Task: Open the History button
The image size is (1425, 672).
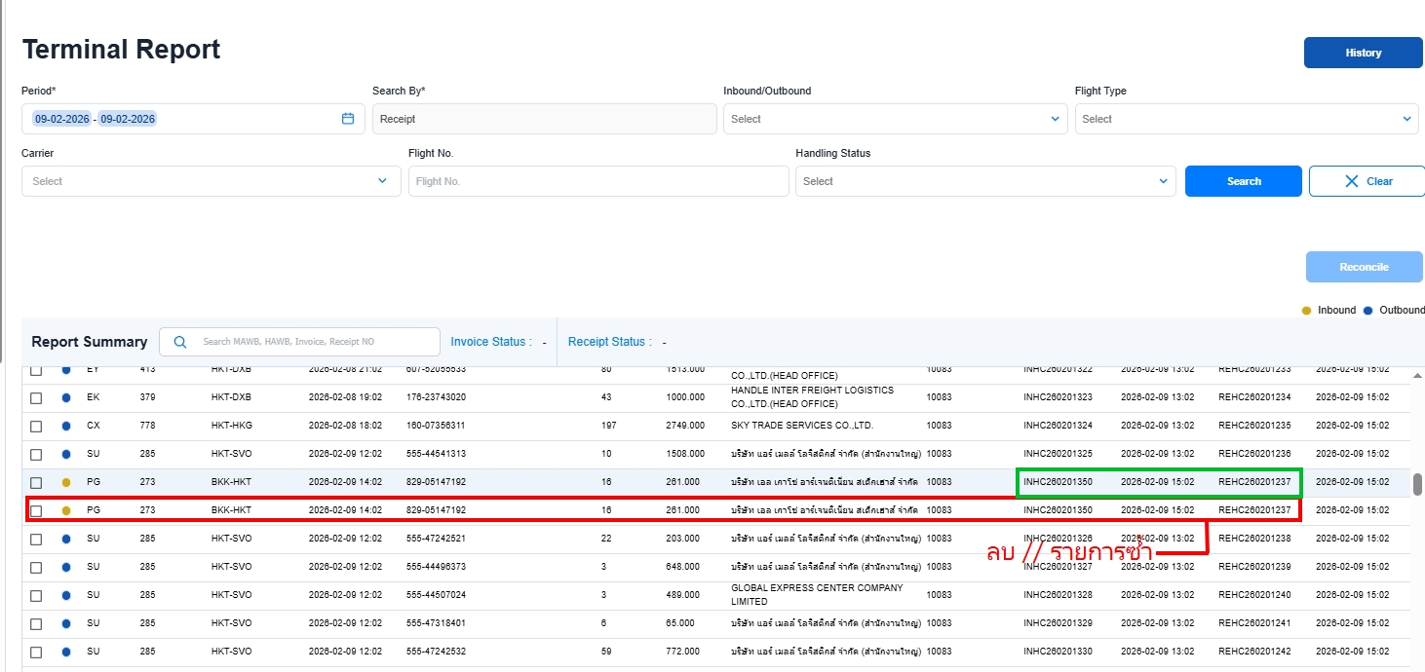Action: pos(1363,53)
